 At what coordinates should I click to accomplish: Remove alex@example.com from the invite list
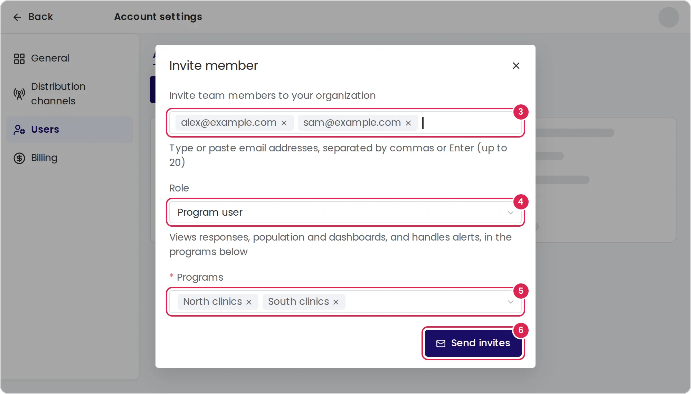(x=284, y=123)
